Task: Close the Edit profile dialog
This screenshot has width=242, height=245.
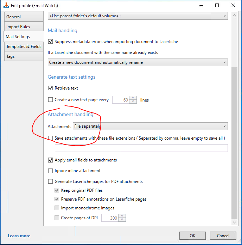Action: (233, 6)
